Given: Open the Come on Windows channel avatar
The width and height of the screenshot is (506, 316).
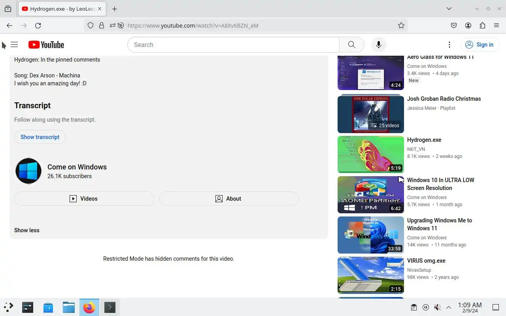Looking at the screenshot, I should tap(28, 171).
